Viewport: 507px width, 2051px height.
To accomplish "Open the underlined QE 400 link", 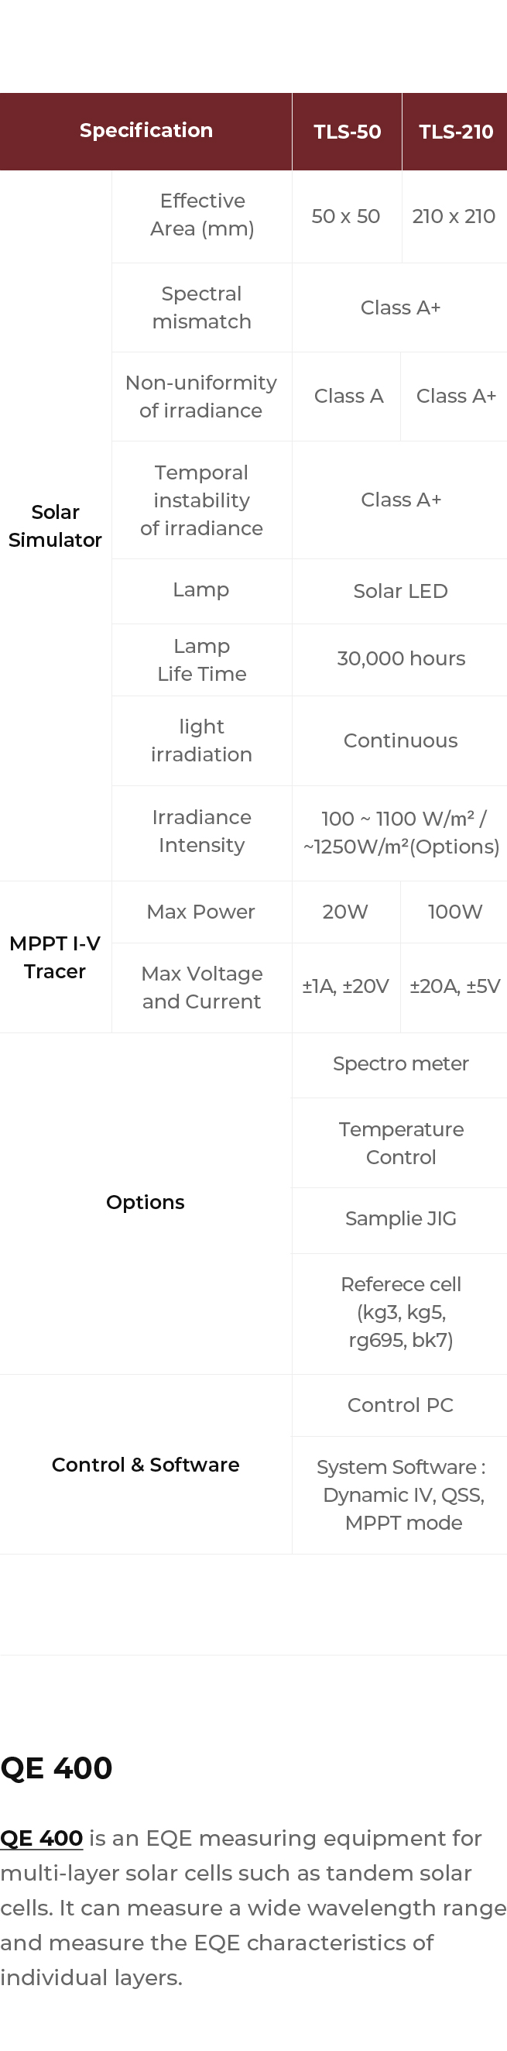I will coord(41,1838).
